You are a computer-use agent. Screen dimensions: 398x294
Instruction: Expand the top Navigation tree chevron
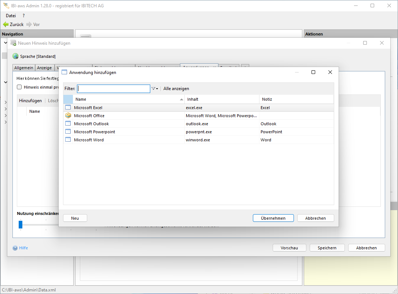5,43
